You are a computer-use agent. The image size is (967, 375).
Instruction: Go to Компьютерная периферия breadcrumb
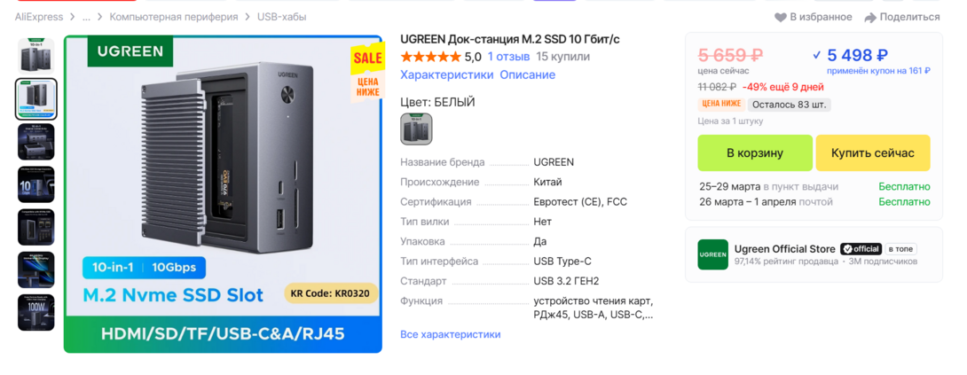(x=174, y=17)
